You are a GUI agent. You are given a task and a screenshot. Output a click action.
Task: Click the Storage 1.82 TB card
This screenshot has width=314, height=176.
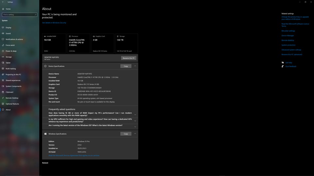click(x=126, y=43)
